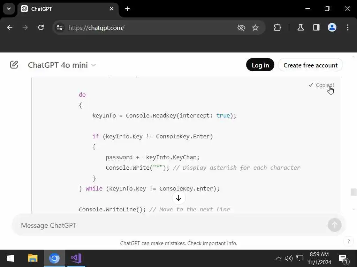
Task: Click 'ChatGPT can make mistakes' disclaimer text
Action: tap(179, 243)
